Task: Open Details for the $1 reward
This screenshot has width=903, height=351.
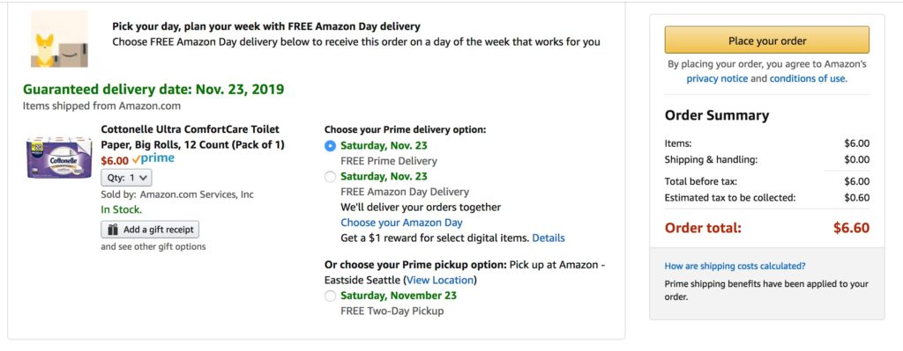Action: 549,238
